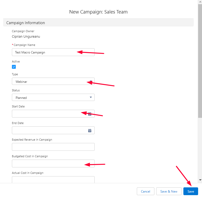Uncheck the Active checkbox
202x198 pixels.
[14, 67]
